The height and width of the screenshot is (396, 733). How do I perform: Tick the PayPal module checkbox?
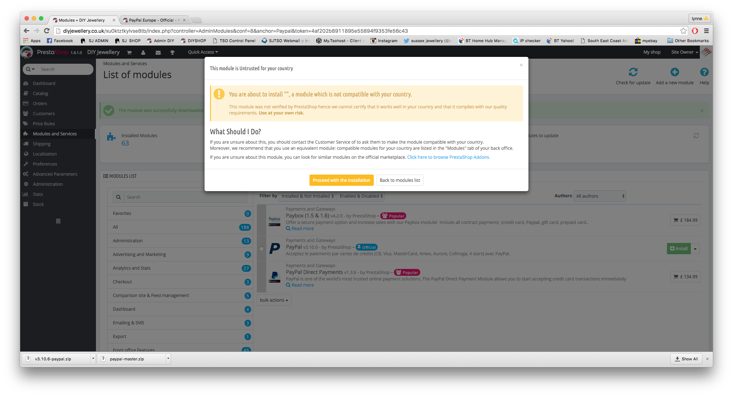click(262, 249)
